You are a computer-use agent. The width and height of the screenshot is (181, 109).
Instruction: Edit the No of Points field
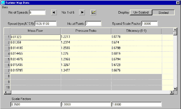coord(93,24)
